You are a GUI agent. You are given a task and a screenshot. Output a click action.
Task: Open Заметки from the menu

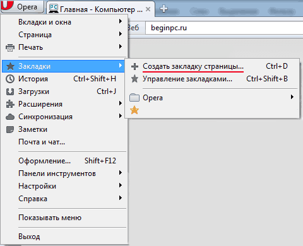[x=64, y=129]
